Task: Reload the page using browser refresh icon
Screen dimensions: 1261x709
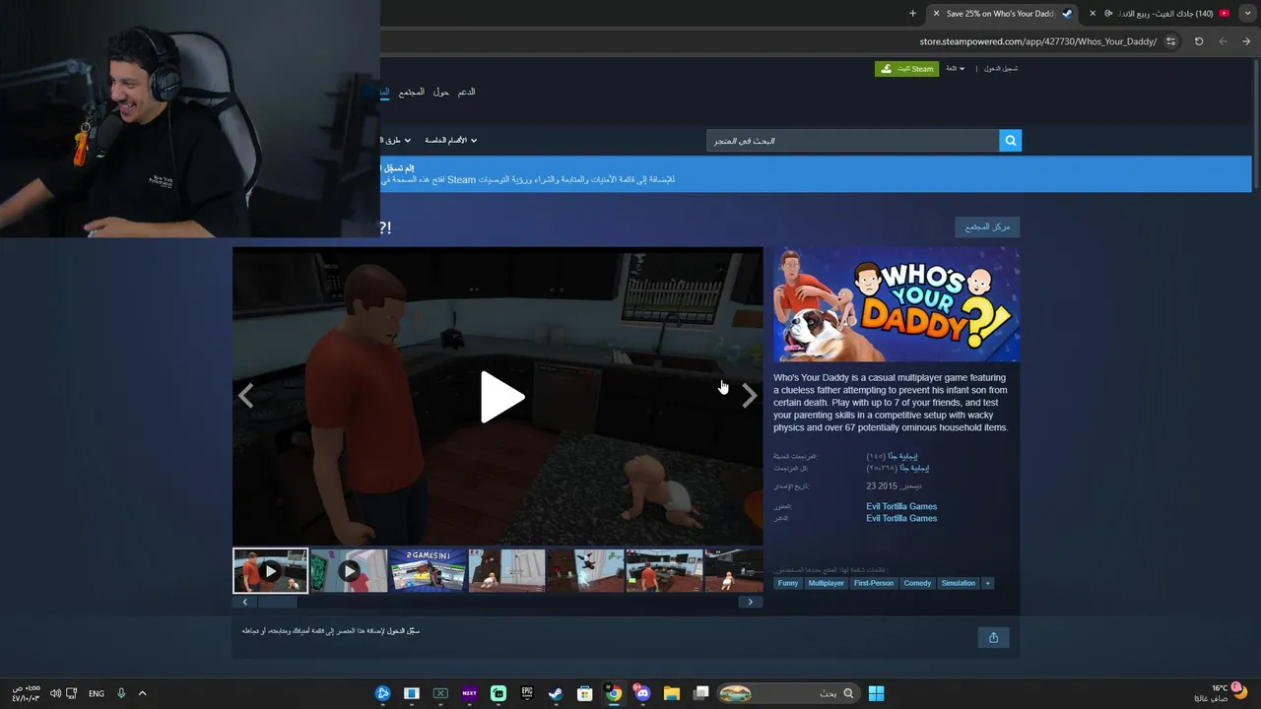Action: tap(1199, 41)
